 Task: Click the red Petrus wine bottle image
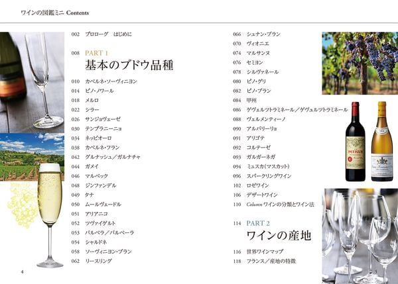[356, 142]
